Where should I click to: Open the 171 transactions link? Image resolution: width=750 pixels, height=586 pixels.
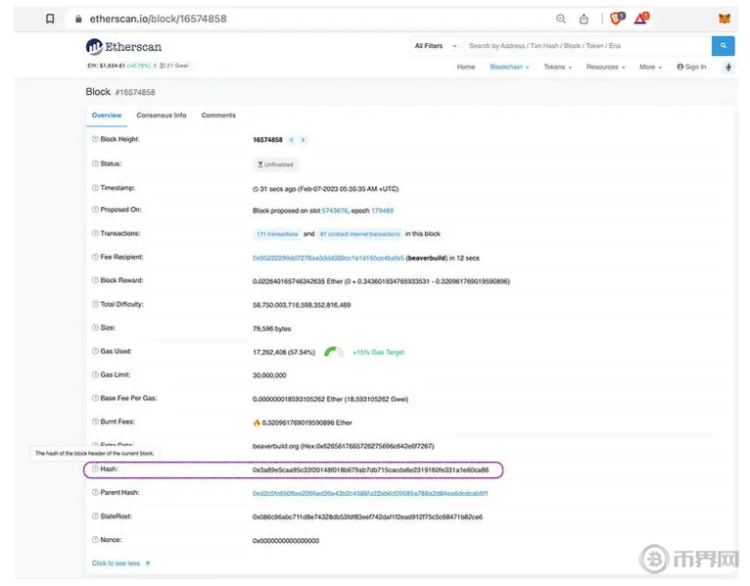pyautogui.click(x=275, y=234)
